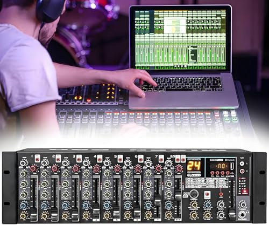Grab the channel 1 fader handle
The width and height of the screenshot is (269, 225).
[x=34, y=215]
